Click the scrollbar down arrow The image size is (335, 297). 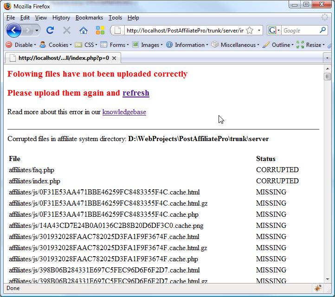point(327,279)
